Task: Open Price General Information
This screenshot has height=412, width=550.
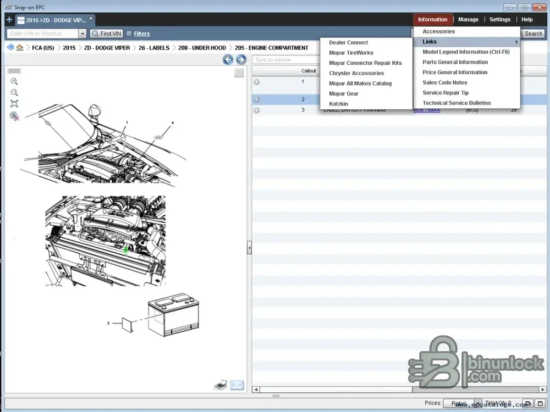Action: [466, 72]
